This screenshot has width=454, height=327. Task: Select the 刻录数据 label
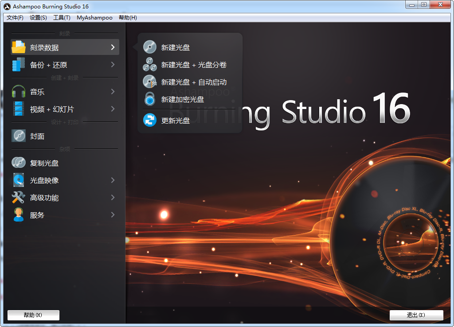coord(44,47)
